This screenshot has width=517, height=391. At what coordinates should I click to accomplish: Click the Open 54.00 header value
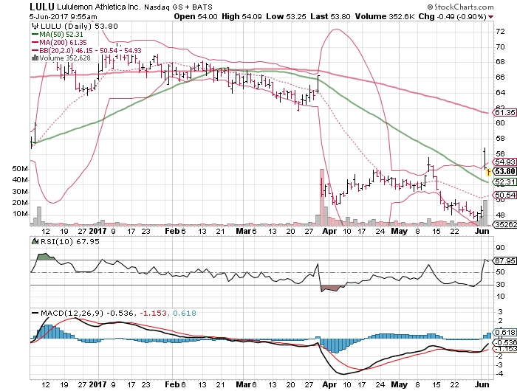point(196,16)
